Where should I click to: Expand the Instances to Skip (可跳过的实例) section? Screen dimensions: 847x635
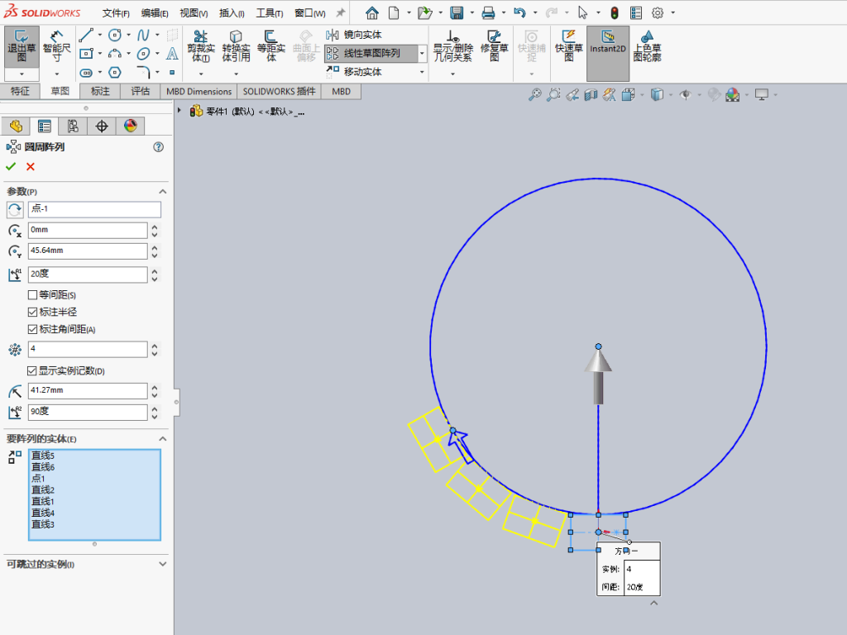(x=163, y=564)
